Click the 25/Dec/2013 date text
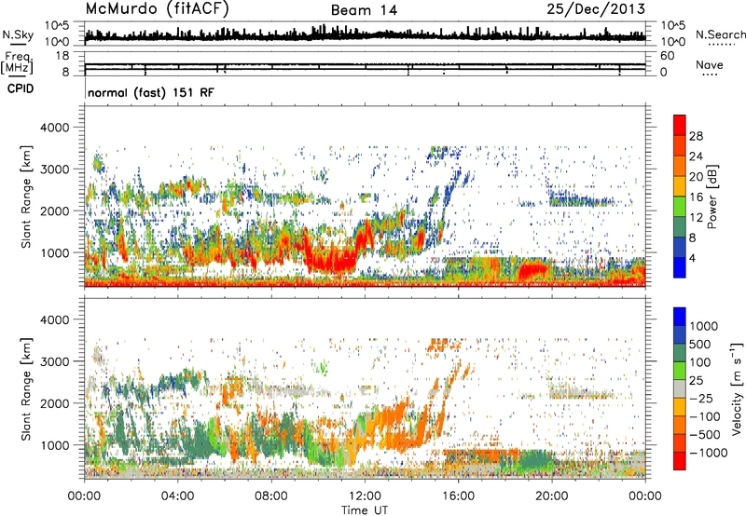This screenshot has height=516, width=746. [596, 9]
